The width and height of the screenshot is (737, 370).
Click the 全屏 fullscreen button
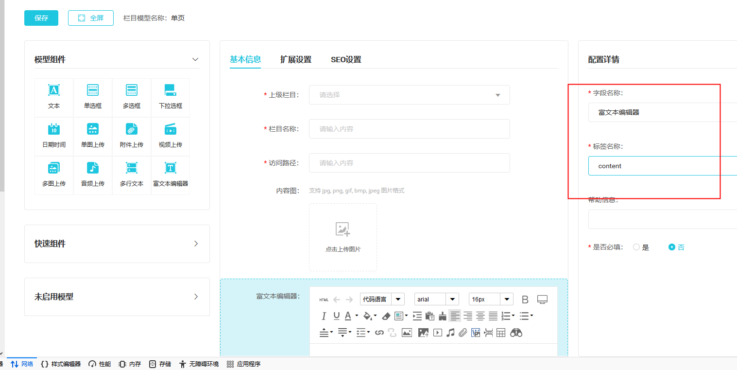click(91, 18)
